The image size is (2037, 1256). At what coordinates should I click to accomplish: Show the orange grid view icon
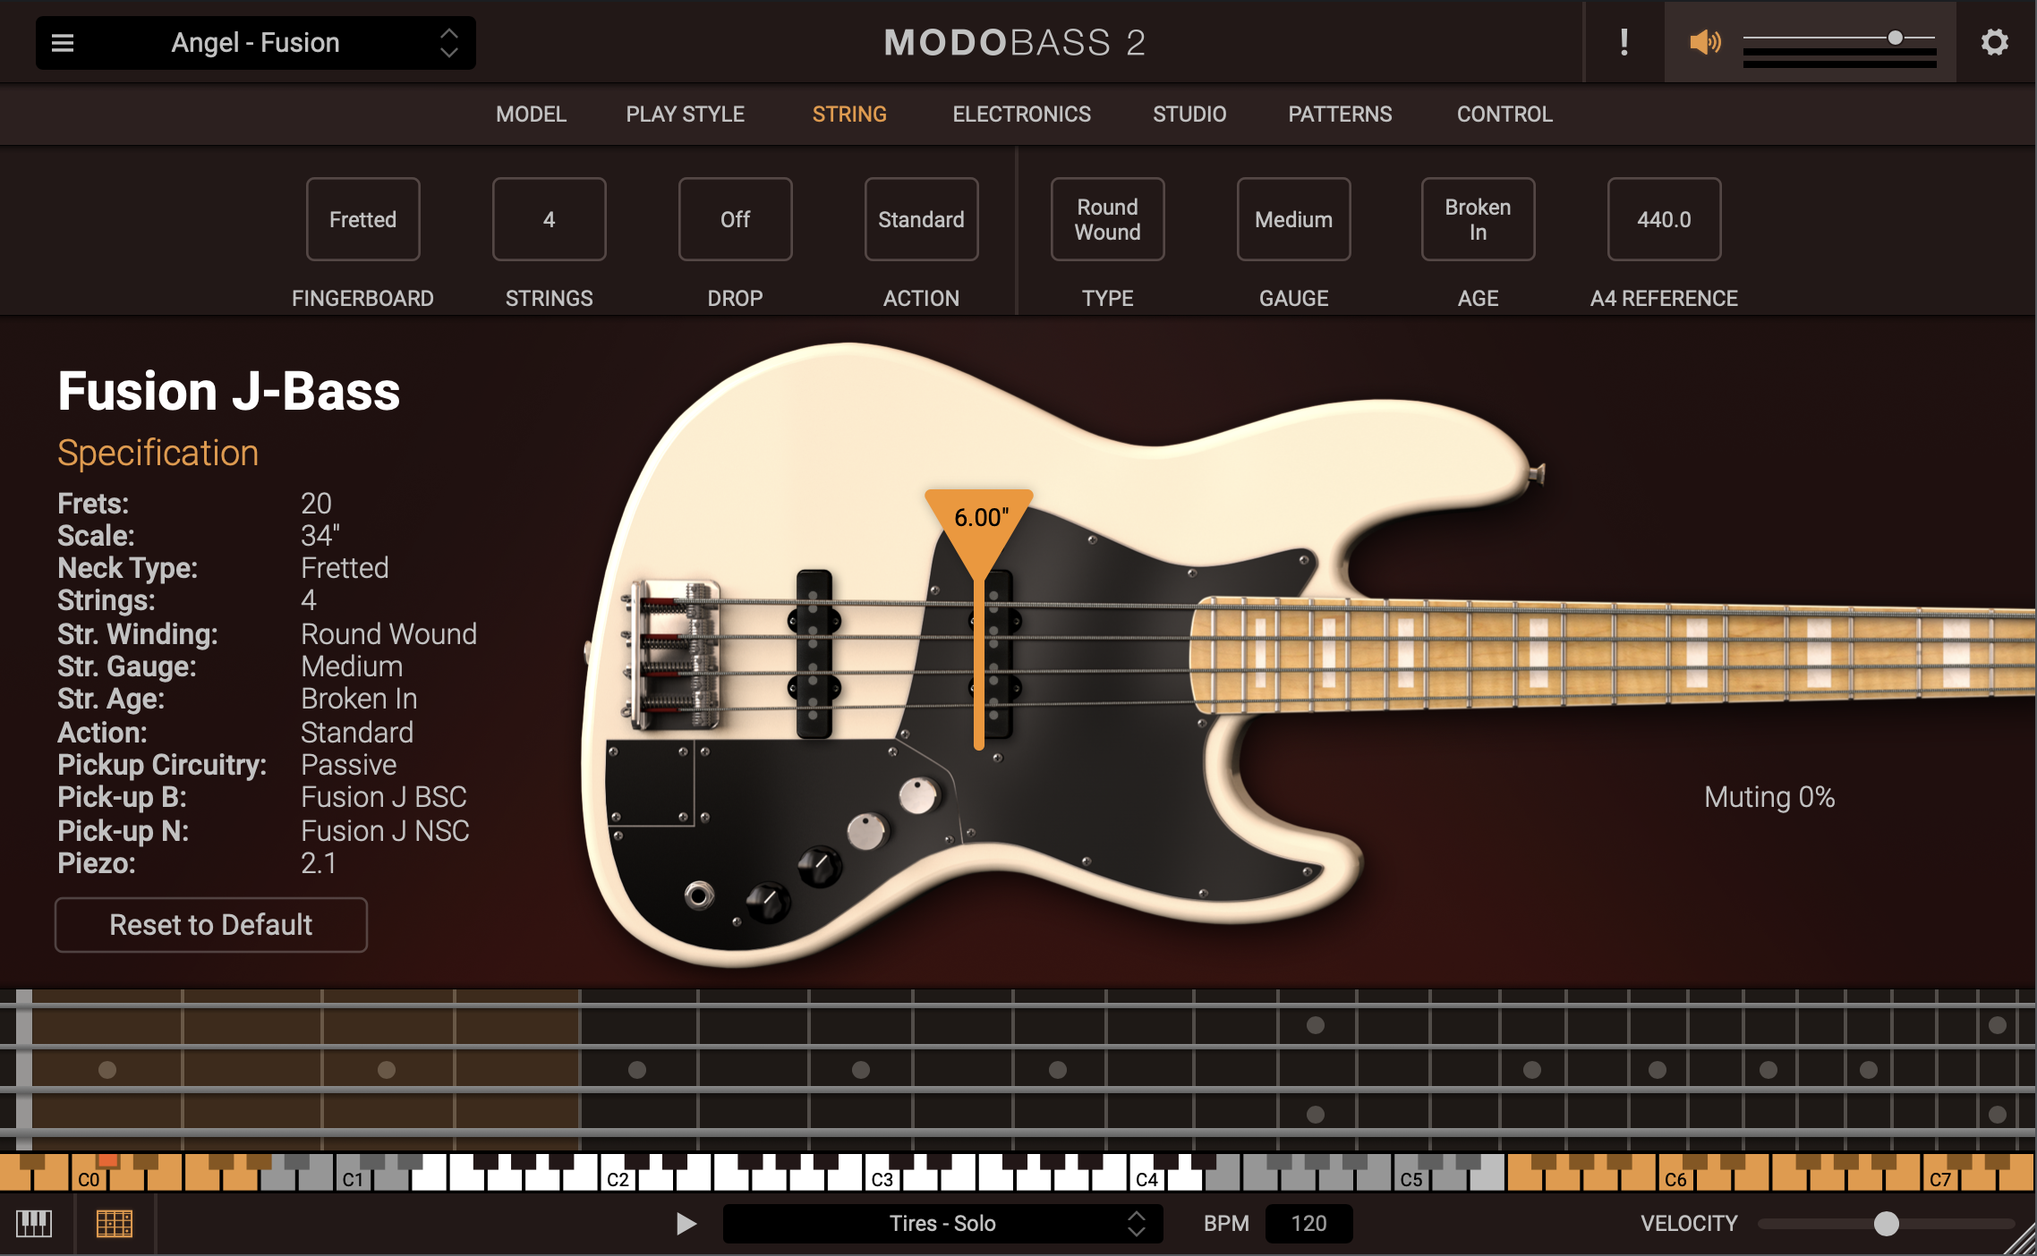click(x=114, y=1223)
